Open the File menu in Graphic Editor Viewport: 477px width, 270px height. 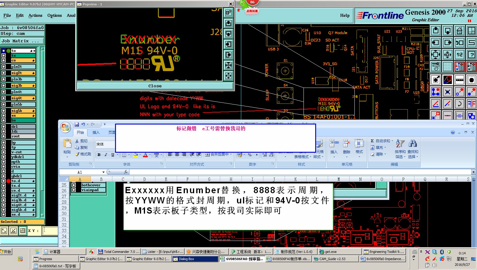point(7,15)
